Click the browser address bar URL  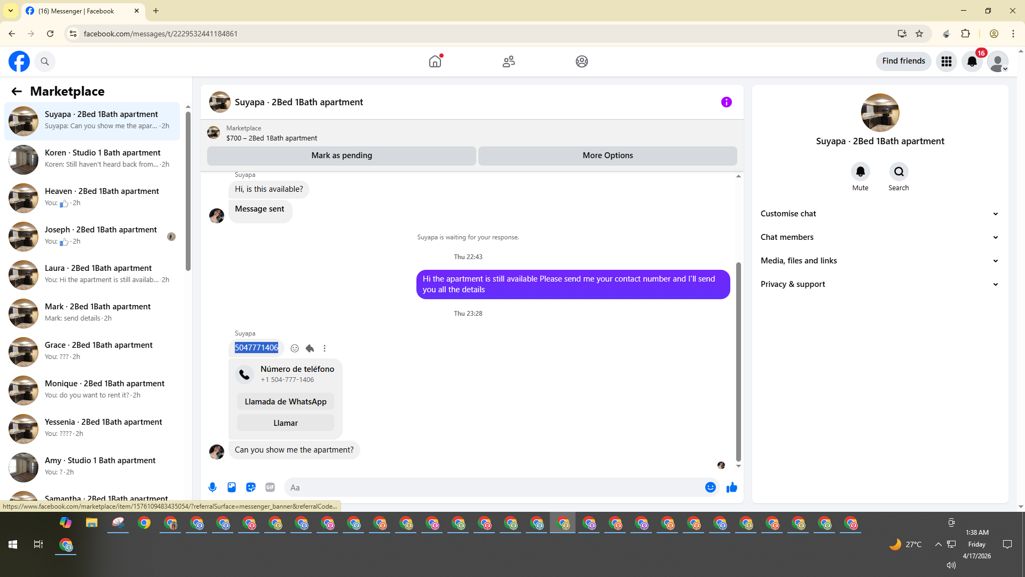161,34
